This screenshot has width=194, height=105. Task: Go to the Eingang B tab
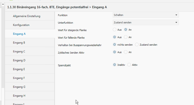tap(19, 43)
